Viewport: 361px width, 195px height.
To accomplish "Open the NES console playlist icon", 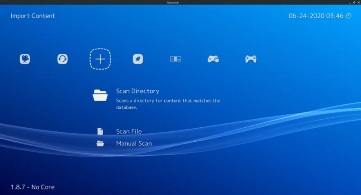I will (x=176, y=59).
